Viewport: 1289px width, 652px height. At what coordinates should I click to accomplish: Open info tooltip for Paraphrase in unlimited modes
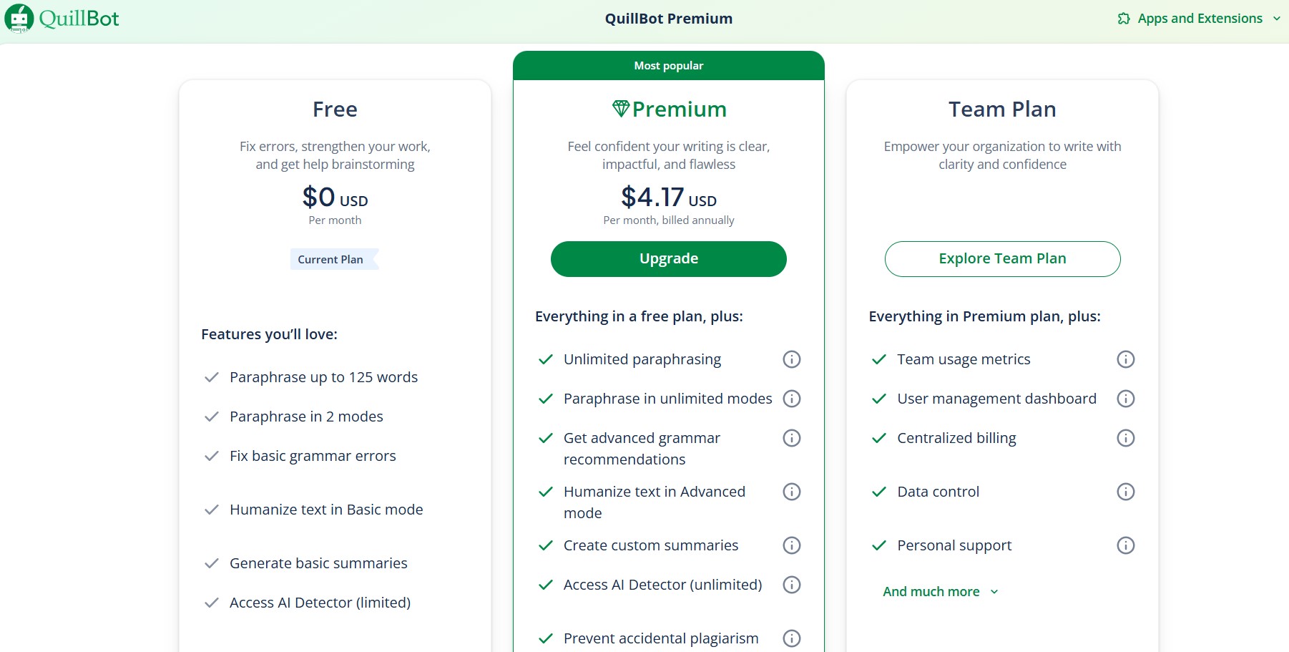[x=792, y=399]
